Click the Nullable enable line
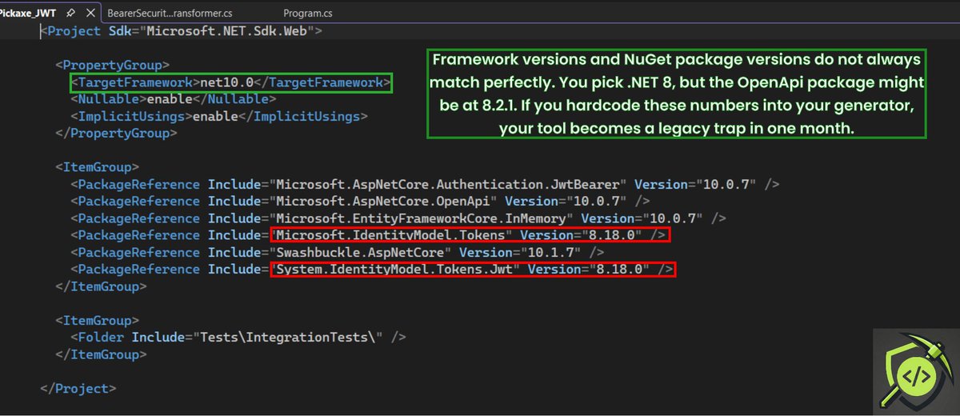The width and height of the screenshot is (960, 416). coord(174,99)
